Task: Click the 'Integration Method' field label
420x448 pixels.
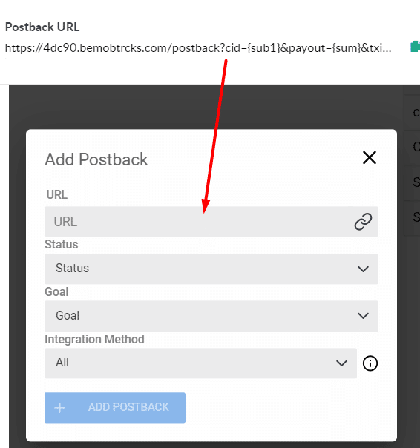Action: [x=94, y=340]
